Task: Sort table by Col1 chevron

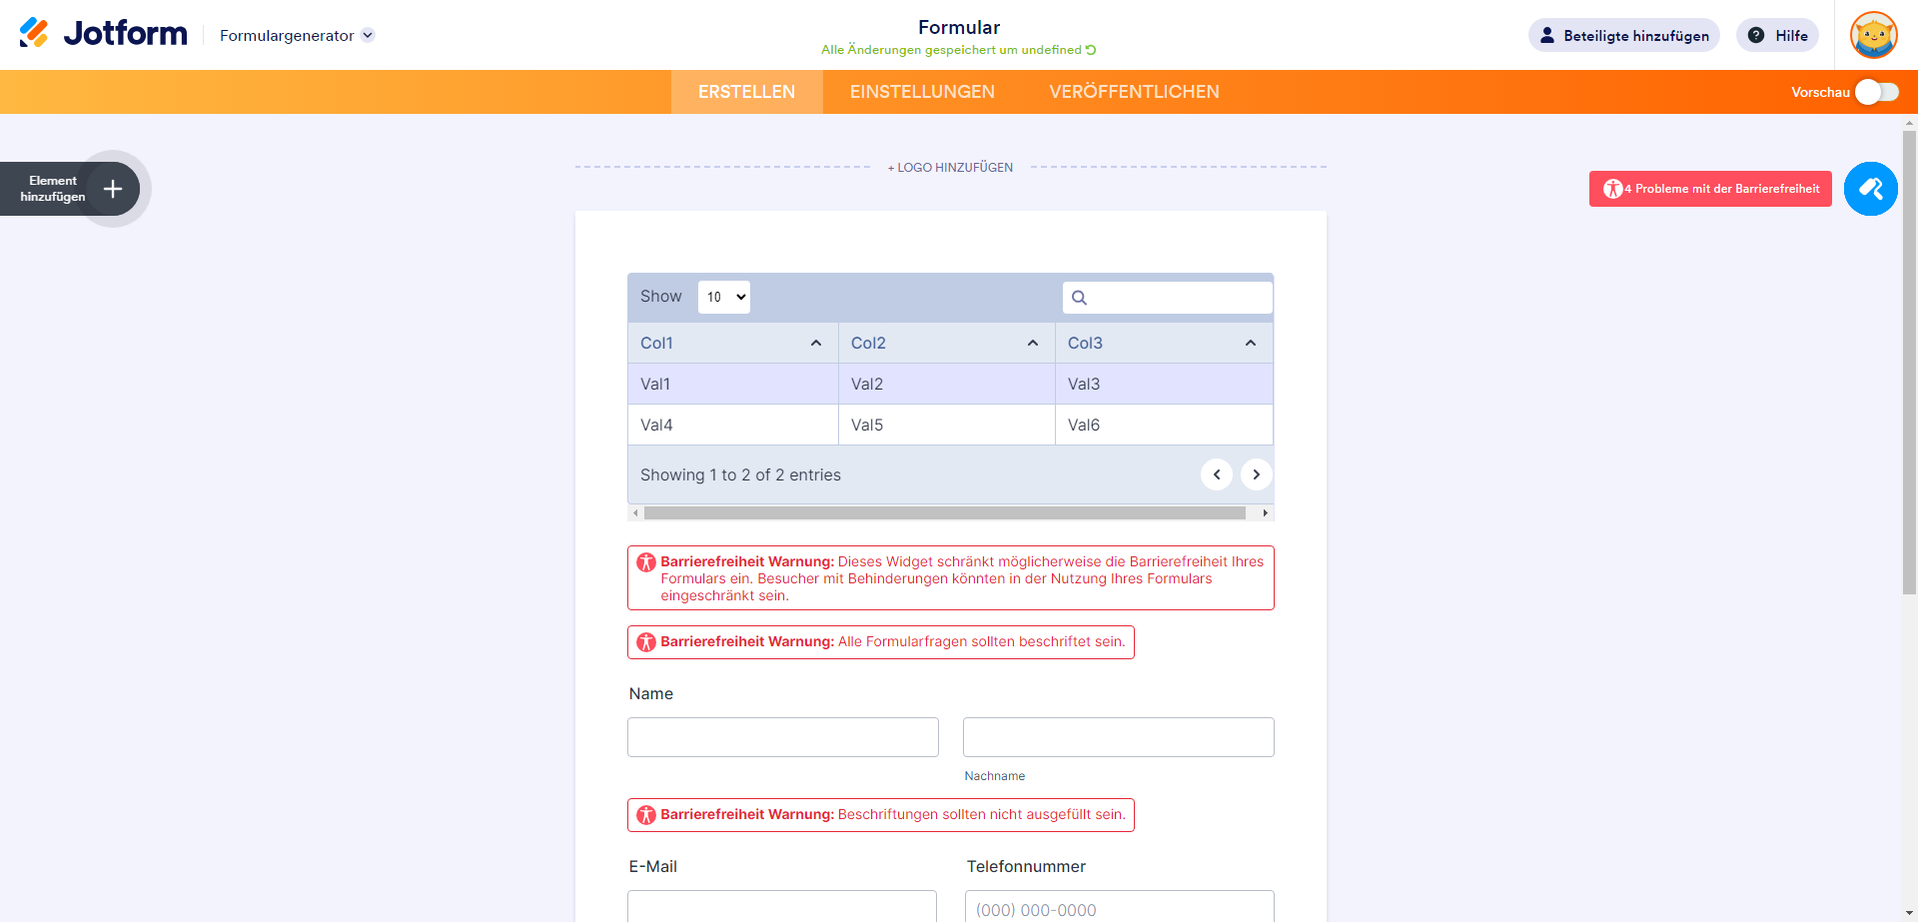Action: [816, 343]
